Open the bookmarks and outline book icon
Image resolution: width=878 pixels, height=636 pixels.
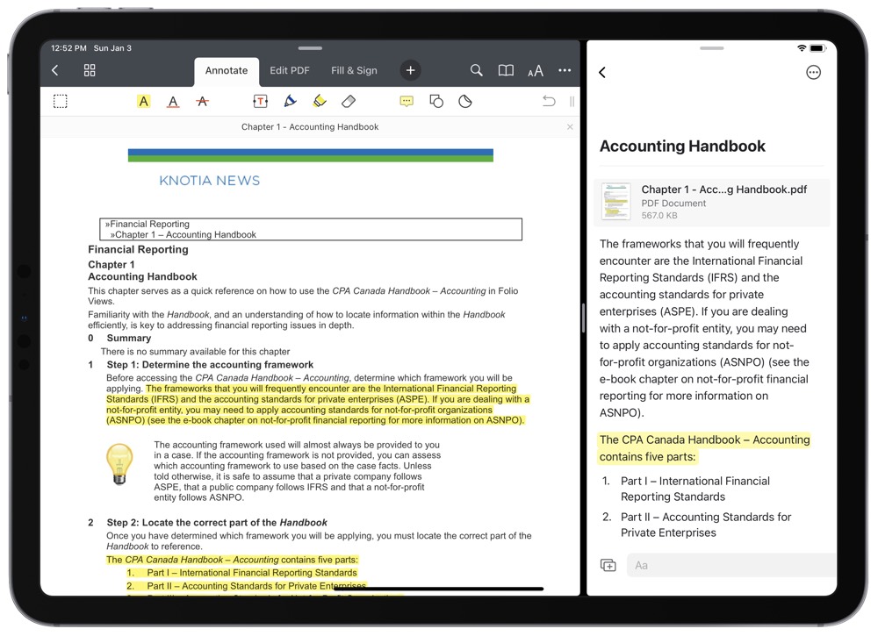506,70
